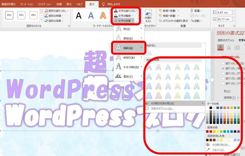Click the 文字の塗りつぶし text fill icon
Screen dimensions: 245x156
pyautogui.click(x=116, y=11)
